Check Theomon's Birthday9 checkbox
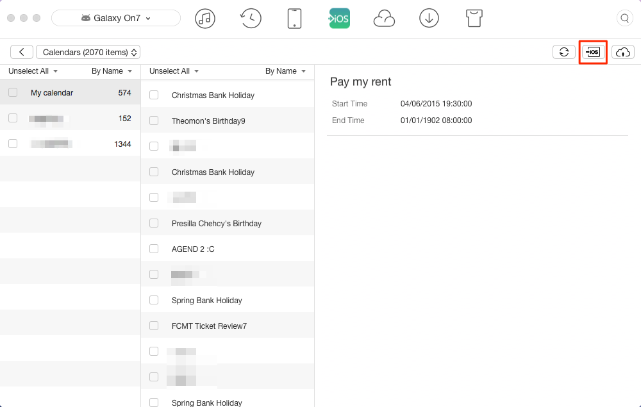This screenshot has width=641, height=407. click(154, 120)
